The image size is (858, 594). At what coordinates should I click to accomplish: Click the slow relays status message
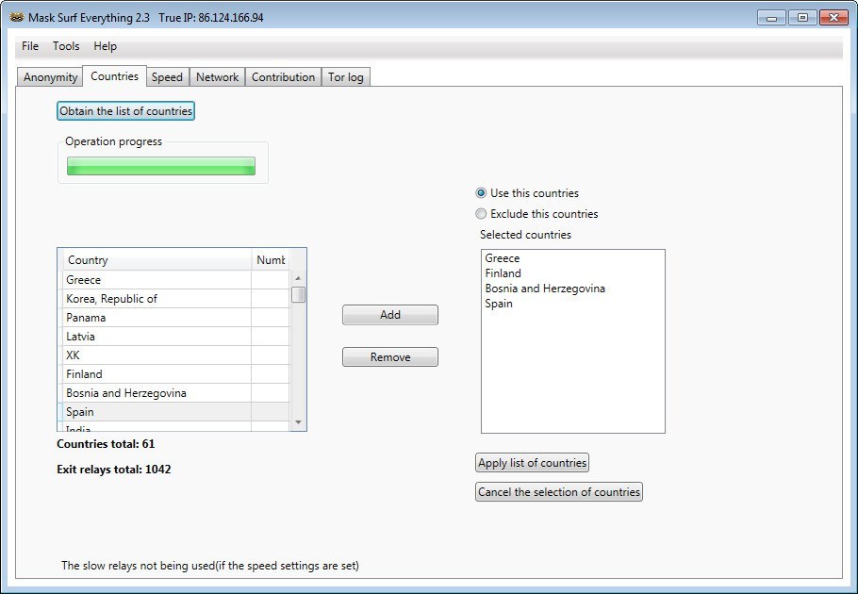click(210, 566)
